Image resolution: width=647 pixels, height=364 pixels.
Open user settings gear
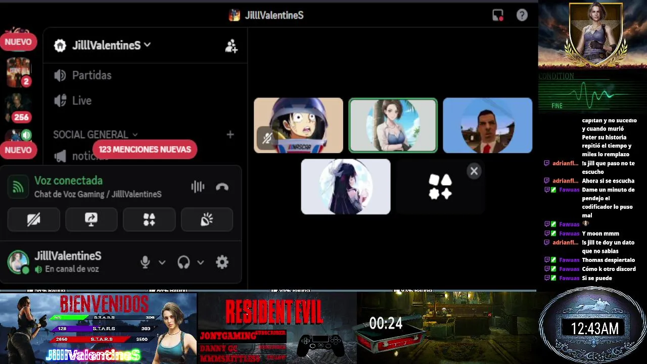pyautogui.click(x=222, y=262)
